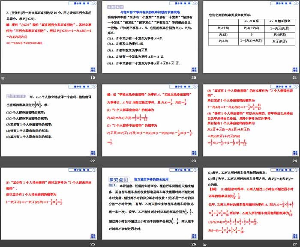Screen dimensions: 300x247
Task: Click the chapter header banner on slide 22
Action: [82, 86]
